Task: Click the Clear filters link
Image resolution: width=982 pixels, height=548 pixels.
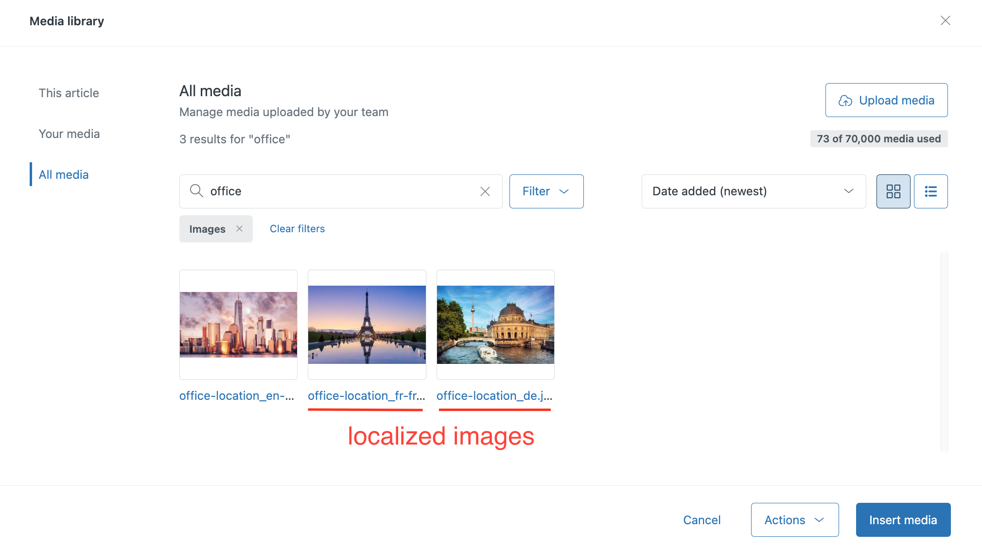Action: [x=297, y=228]
